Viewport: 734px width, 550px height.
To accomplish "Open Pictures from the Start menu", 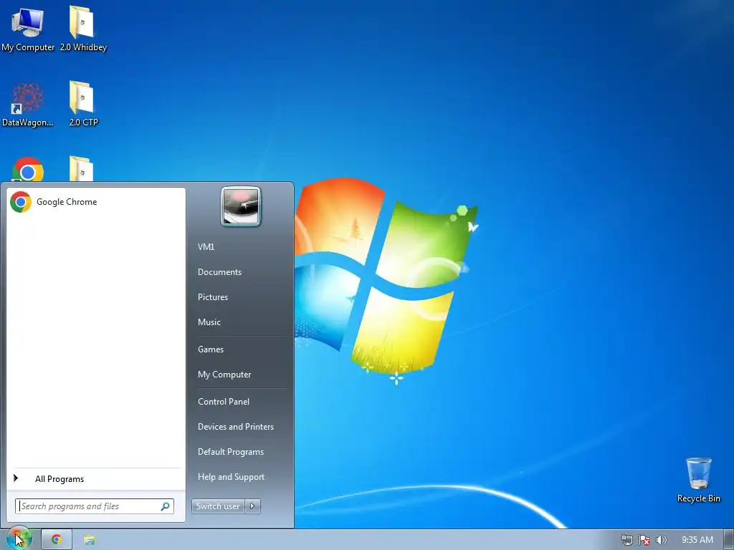I will [x=212, y=297].
